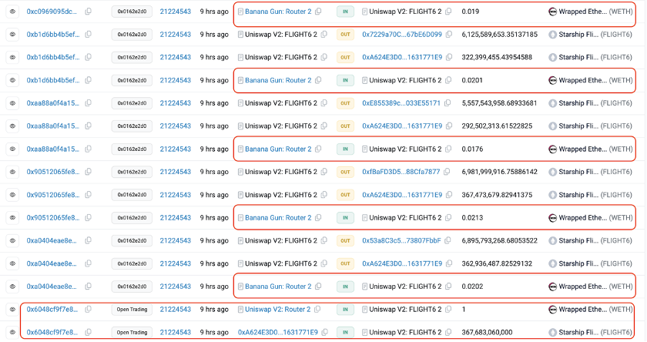Open 0xA624E3D0...1631771E9 on 292,502,313.61522825 row
The height and width of the screenshot is (342, 647).
pos(402,126)
